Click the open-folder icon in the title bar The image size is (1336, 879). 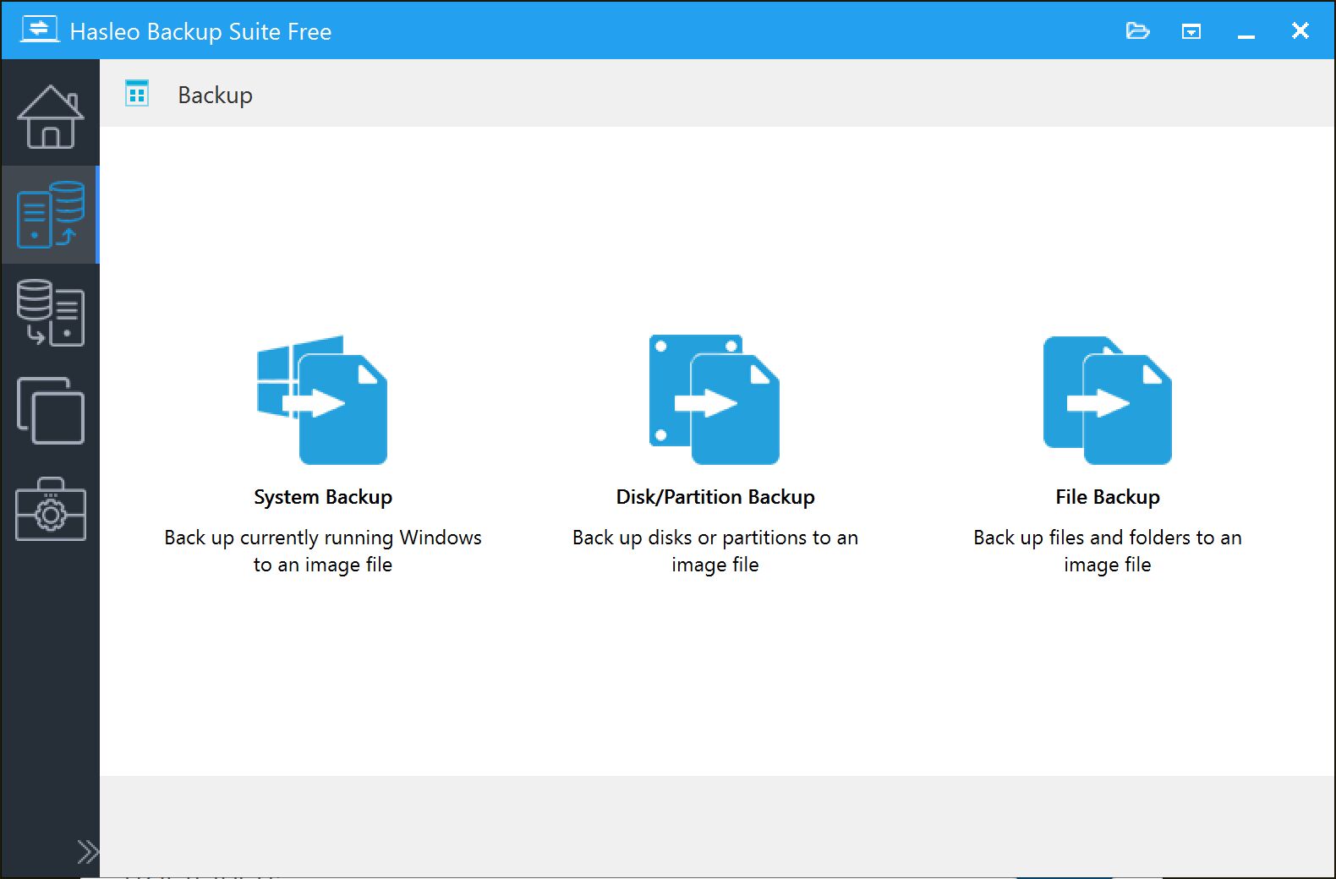1137,31
